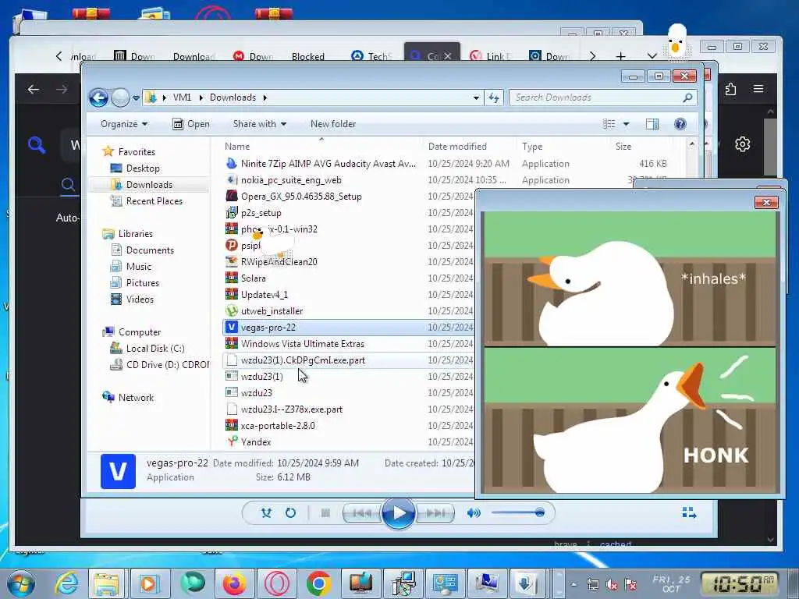Select Documents library
Viewport: 799px width, 599px height.
tap(150, 250)
